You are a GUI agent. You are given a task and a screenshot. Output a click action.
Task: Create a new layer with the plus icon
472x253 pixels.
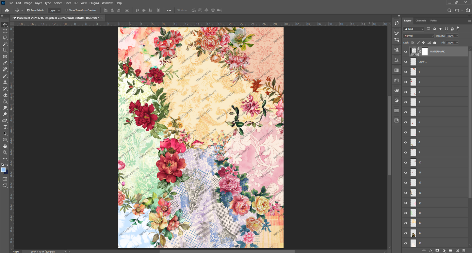[457, 250]
